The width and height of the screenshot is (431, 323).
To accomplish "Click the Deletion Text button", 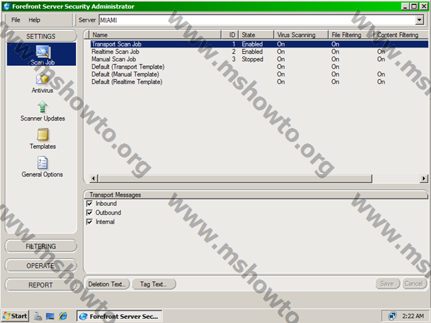I will [107, 284].
